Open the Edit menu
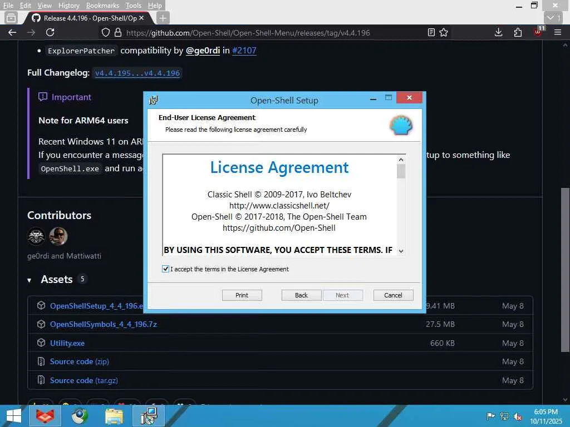The image size is (570, 427). click(x=25, y=6)
